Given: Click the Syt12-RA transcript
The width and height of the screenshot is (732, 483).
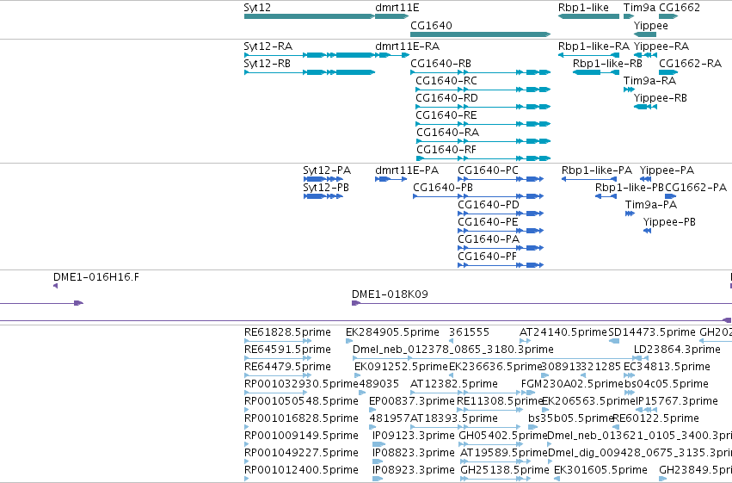Looking at the screenshot, I should 309,55.
